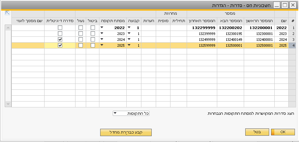
Task: Select row number 4 header
Action: (292, 45)
